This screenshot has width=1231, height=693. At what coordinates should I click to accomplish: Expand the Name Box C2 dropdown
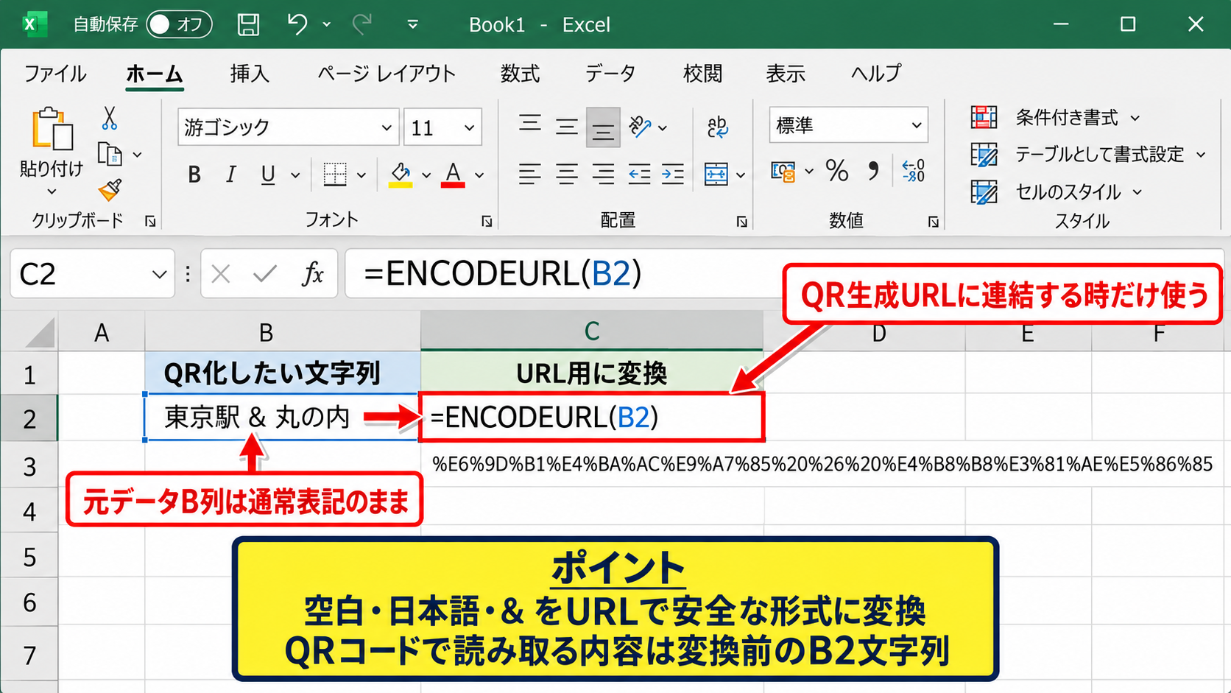pyautogui.click(x=159, y=275)
